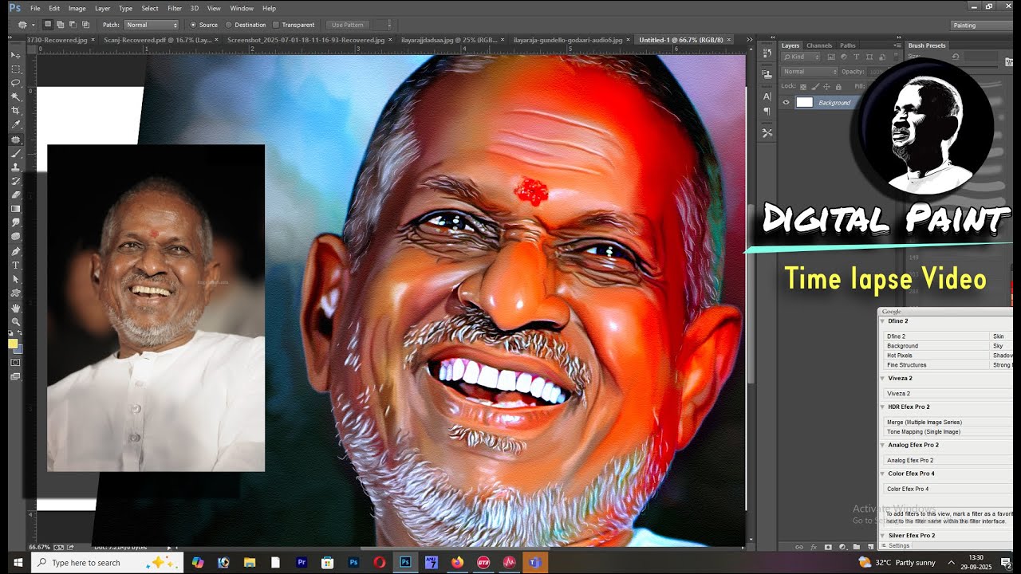The height and width of the screenshot is (574, 1021).
Task: Enable the Transparent checkbox
Action: tap(276, 25)
